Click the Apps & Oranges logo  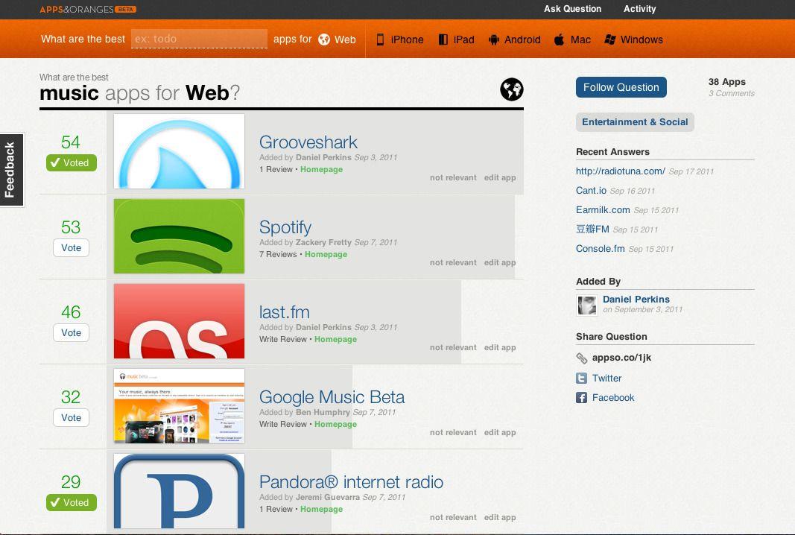(88, 9)
